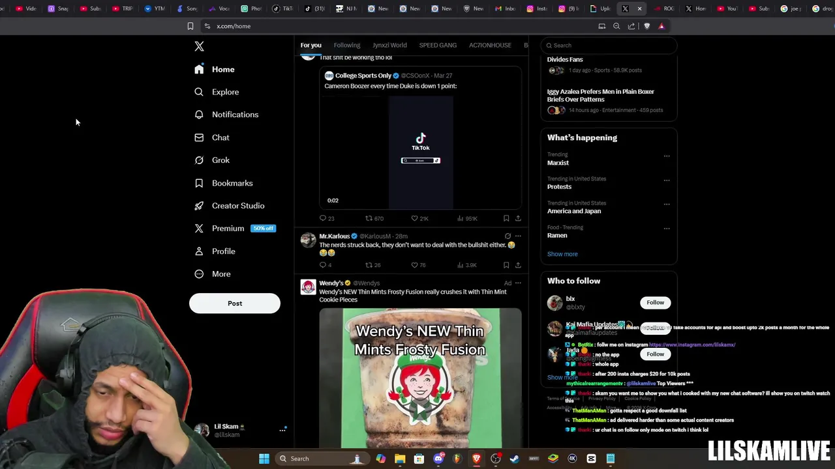This screenshot has height=469, width=835.
Task: Like the Mr.Karlous post
Action: tap(418, 265)
